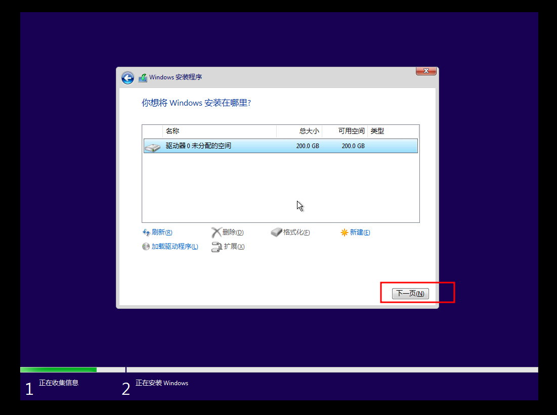
Task: Close the Windows setup dialog
Action: 426,71
